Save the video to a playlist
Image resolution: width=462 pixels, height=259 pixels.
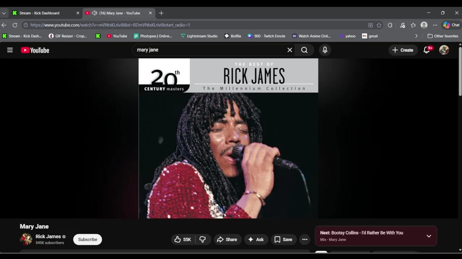click(x=283, y=240)
